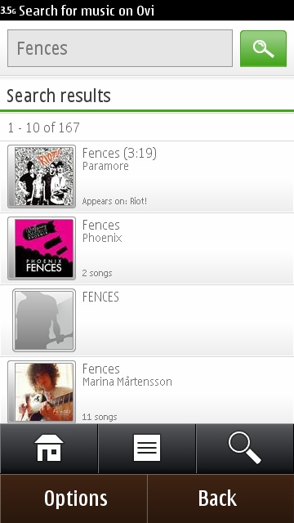This screenshot has width=294, height=523.
Task: Tap the search magnifier in bottom toolbar
Action: [245, 449]
